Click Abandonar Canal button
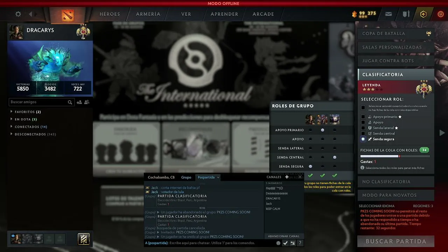The image size is (448, 252). [284, 236]
